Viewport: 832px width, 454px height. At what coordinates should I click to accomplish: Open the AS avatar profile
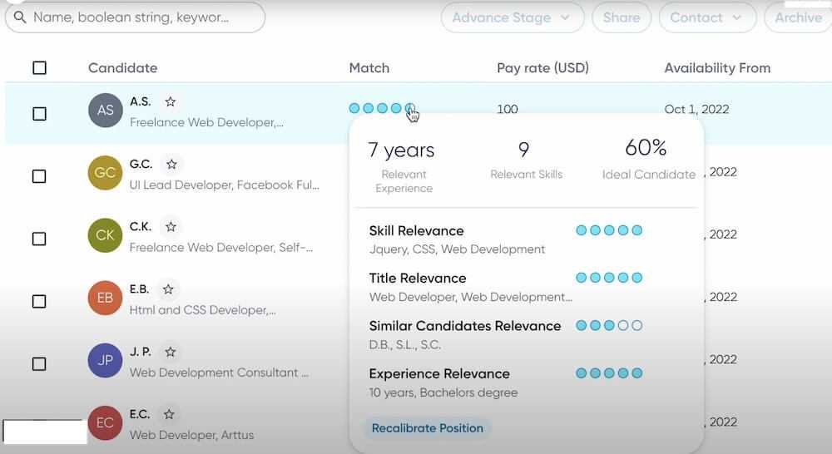coord(105,110)
